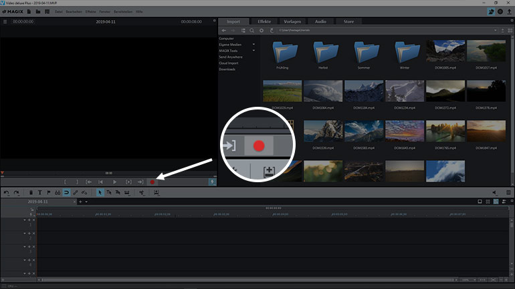The image size is (515, 289).
Task: Click the insert into timeline icon
Action: (157, 193)
